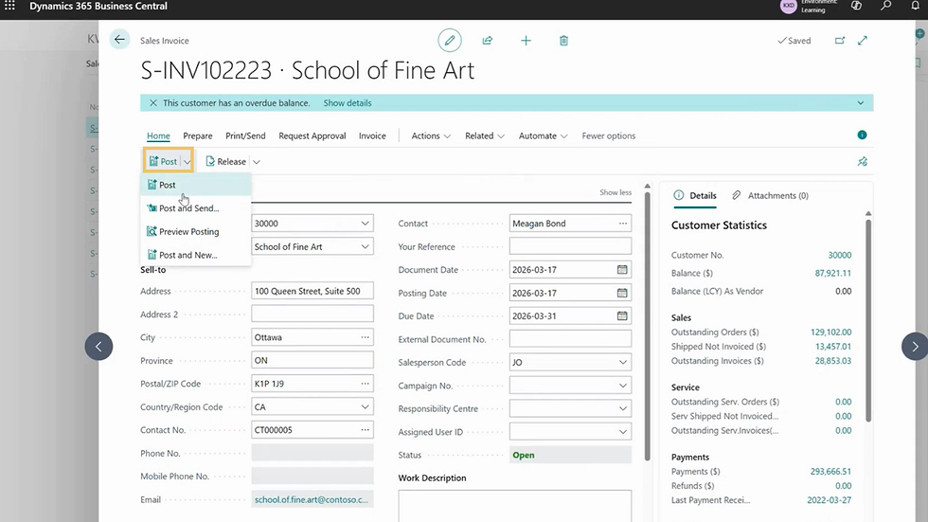Choose Preview Posting from the menu

point(196,231)
